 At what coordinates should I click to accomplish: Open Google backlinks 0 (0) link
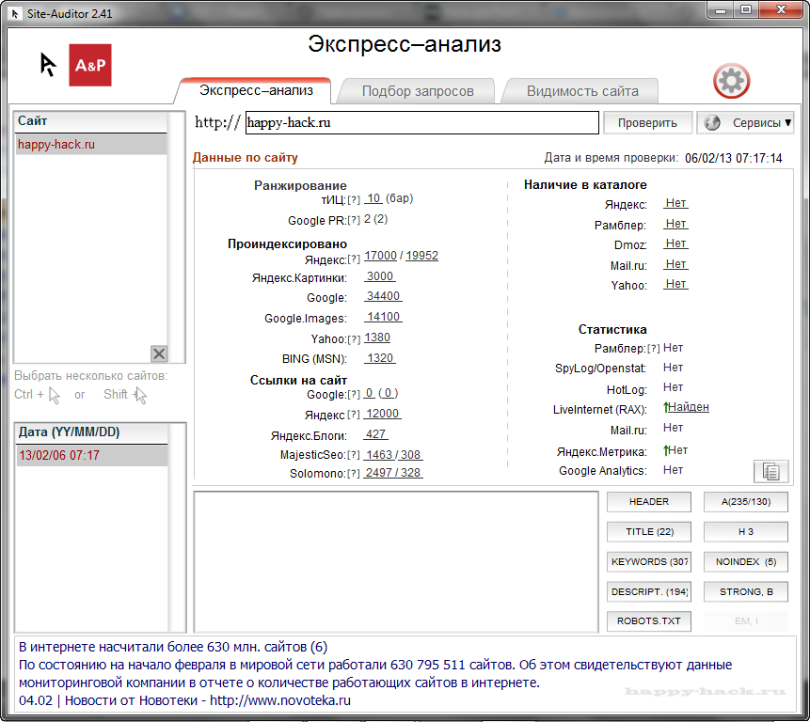point(381,393)
